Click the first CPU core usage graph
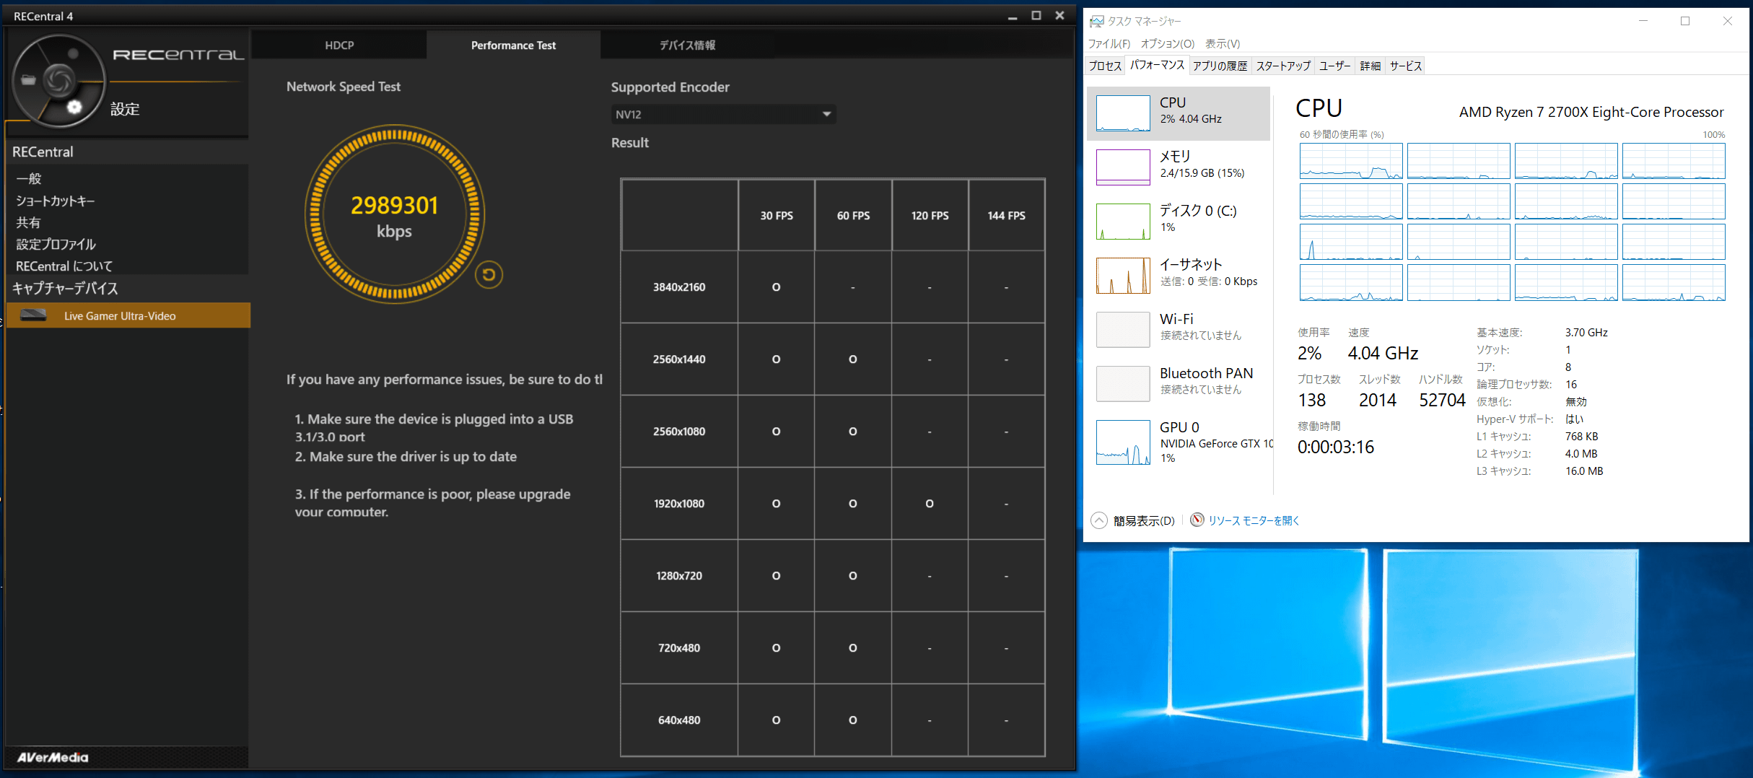 (1350, 160)
